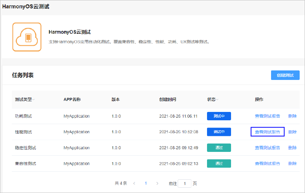Click timestamp 2021-08-26 09:02:13

pos(179,164)
